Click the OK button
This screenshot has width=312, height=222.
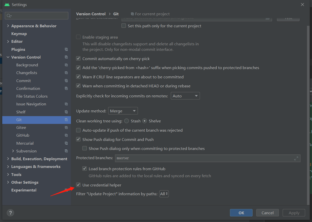click(241, 213)
